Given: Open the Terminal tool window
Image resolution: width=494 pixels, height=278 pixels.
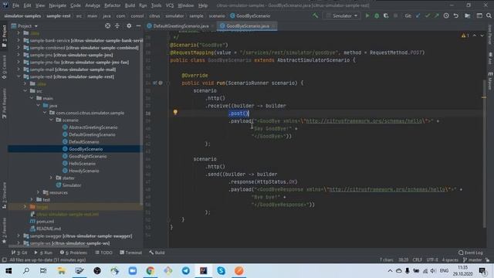Looking at the screenshot, I should coord(130,253).
